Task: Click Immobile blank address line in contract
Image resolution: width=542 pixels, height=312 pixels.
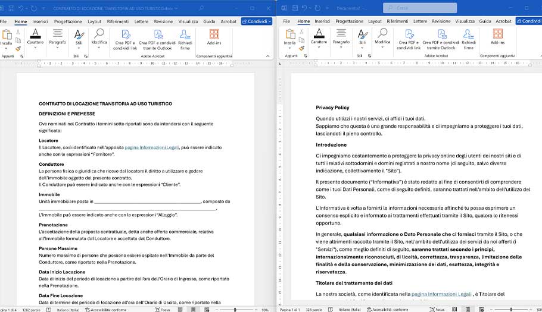Action: [148, 201]
